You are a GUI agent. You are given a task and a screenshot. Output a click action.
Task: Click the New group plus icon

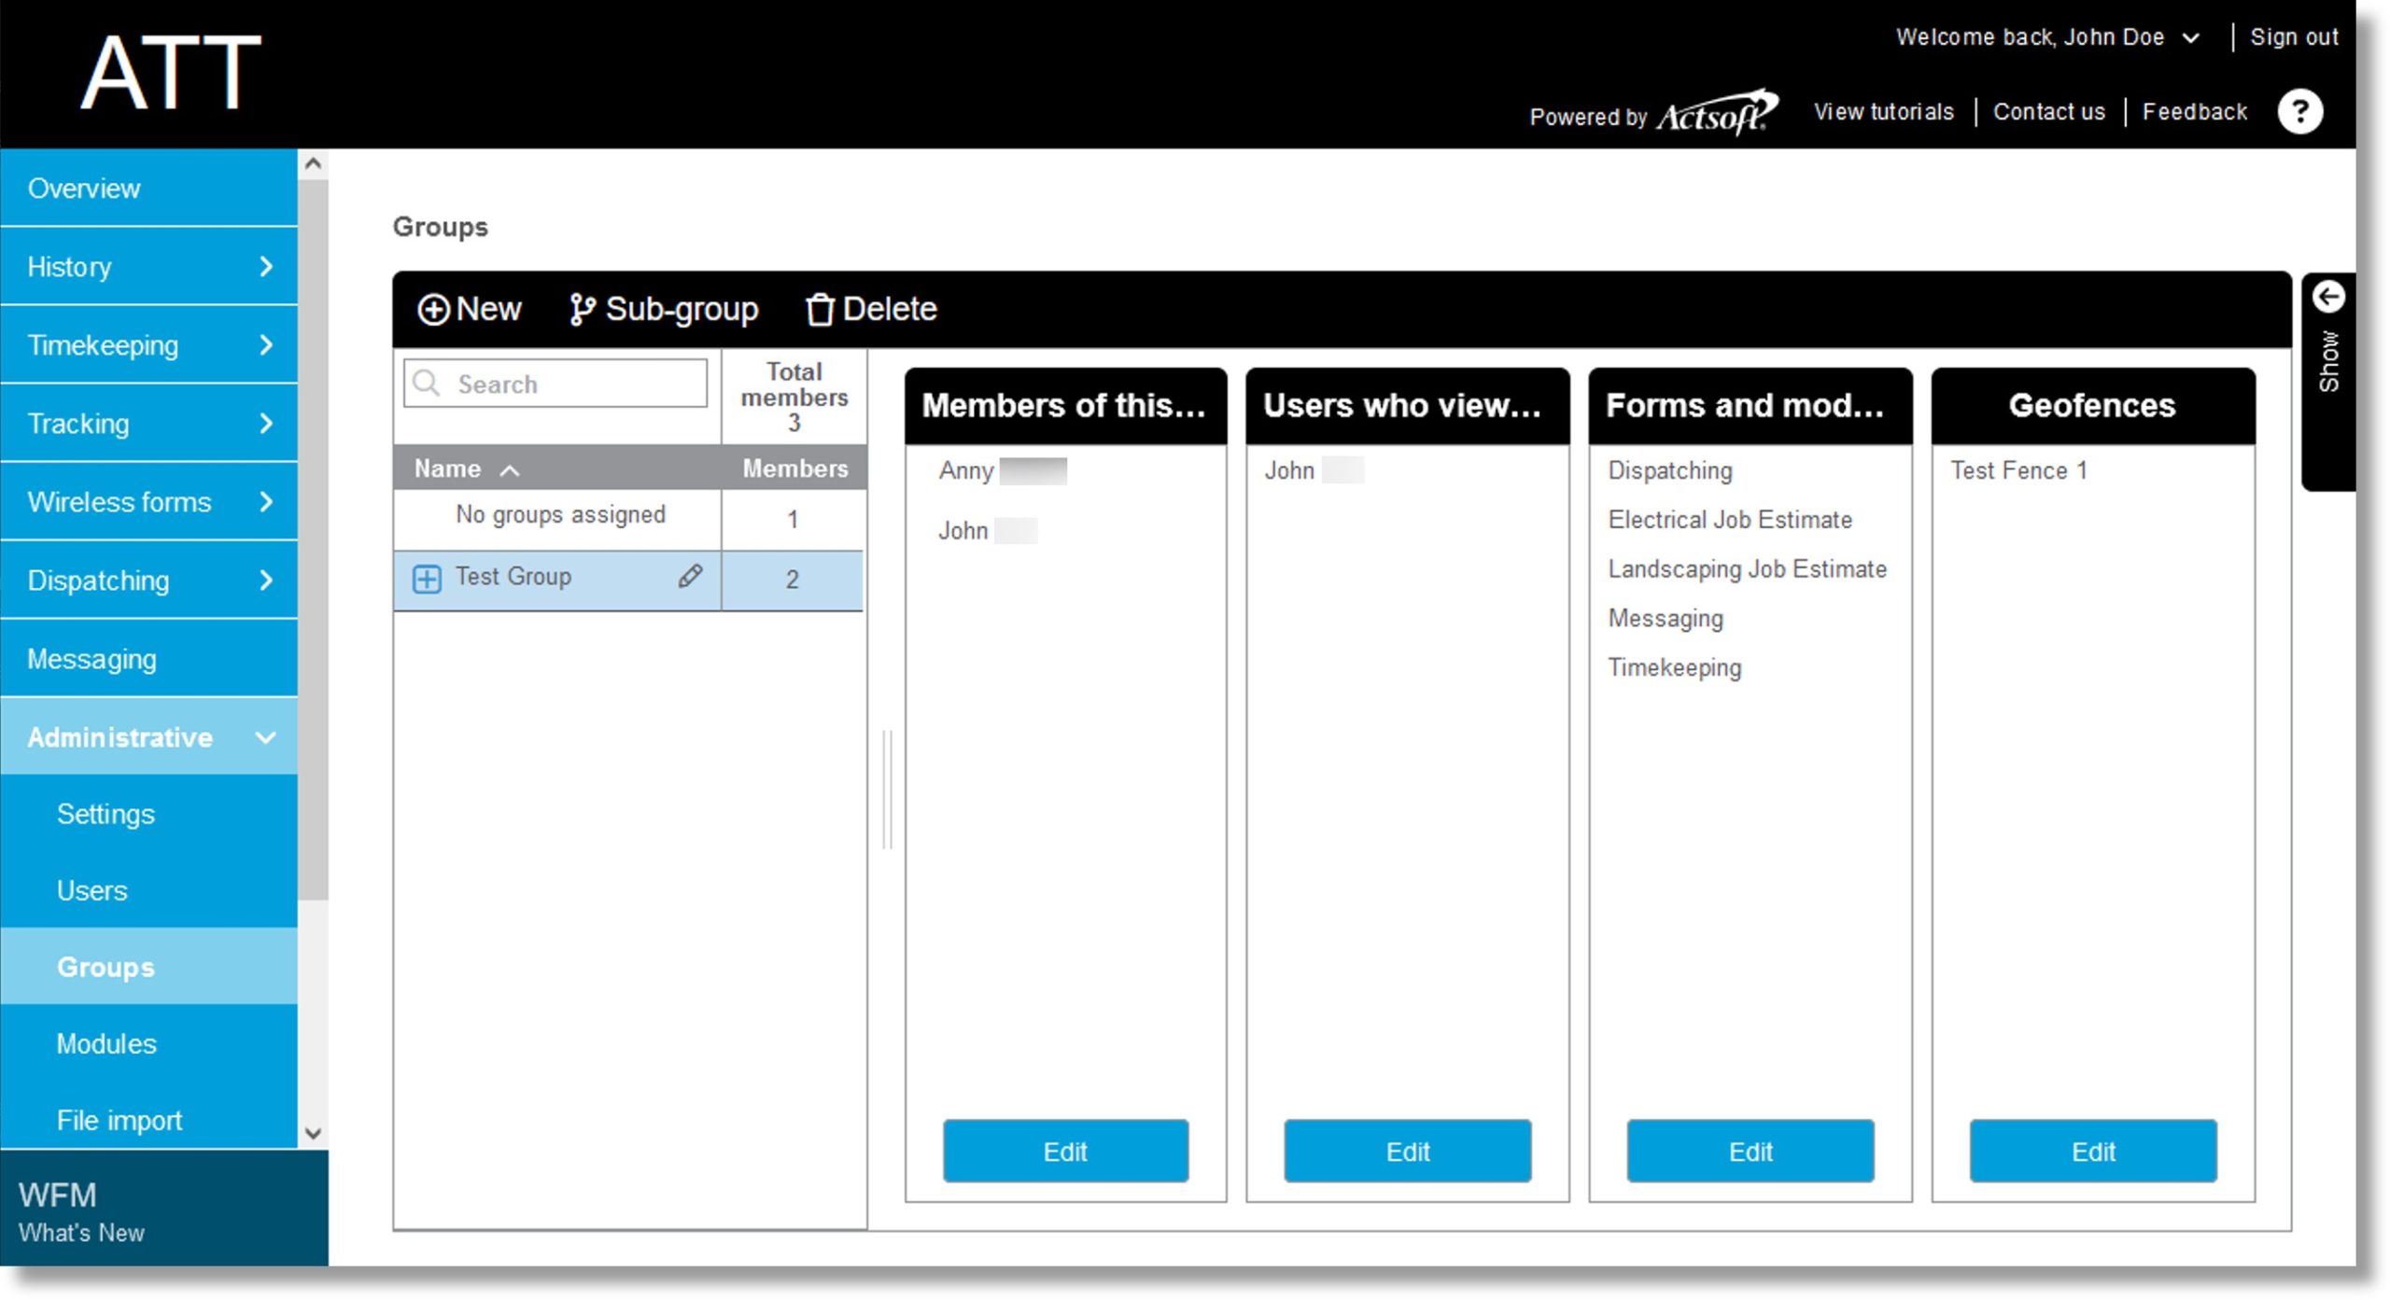[x=432, y=309]
